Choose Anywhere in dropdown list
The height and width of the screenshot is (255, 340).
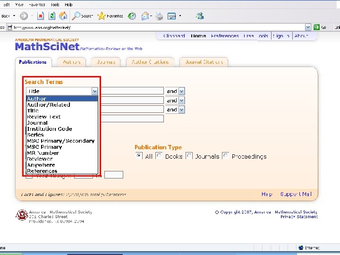(x=62, y=165)
